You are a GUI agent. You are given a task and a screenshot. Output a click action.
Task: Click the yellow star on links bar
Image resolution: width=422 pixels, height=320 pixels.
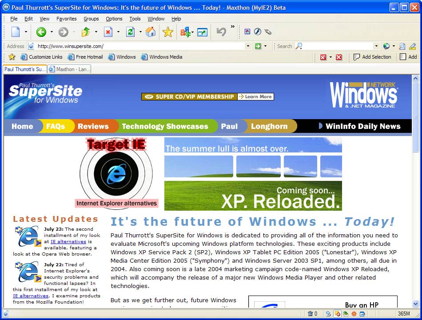pyautogui.click(x=12, y=57)
